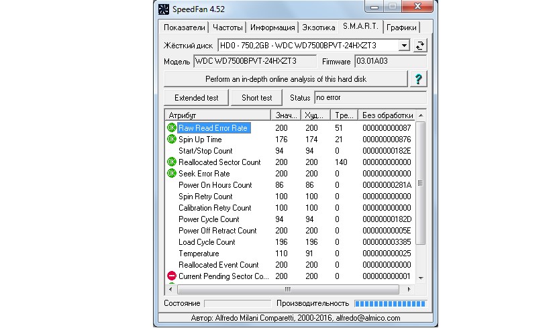Image resolution: width=557 pixels, height=328 pixels.
Task: Sort by Атрибут column header
Action: (217, 115)
